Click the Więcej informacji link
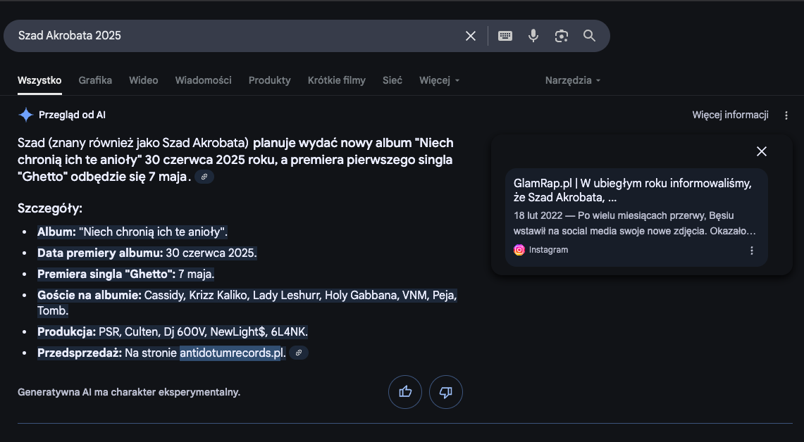Image resolution: width=804 pixels, height=442 pixels. click(730, 115)
